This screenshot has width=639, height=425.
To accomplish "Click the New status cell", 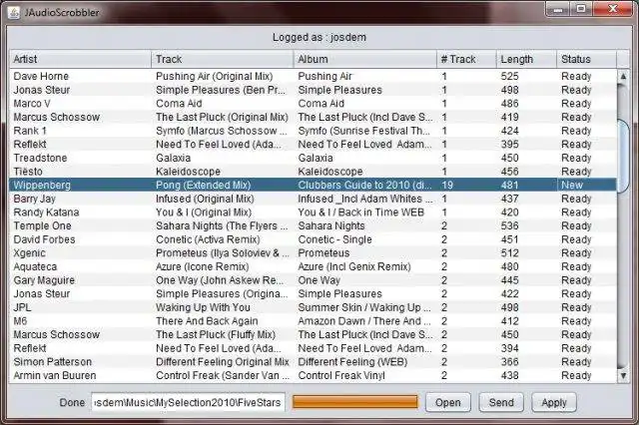I will (x=586, y=185).
